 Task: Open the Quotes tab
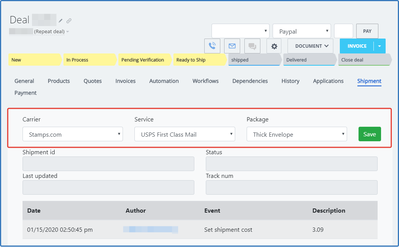tap(93, 81)
